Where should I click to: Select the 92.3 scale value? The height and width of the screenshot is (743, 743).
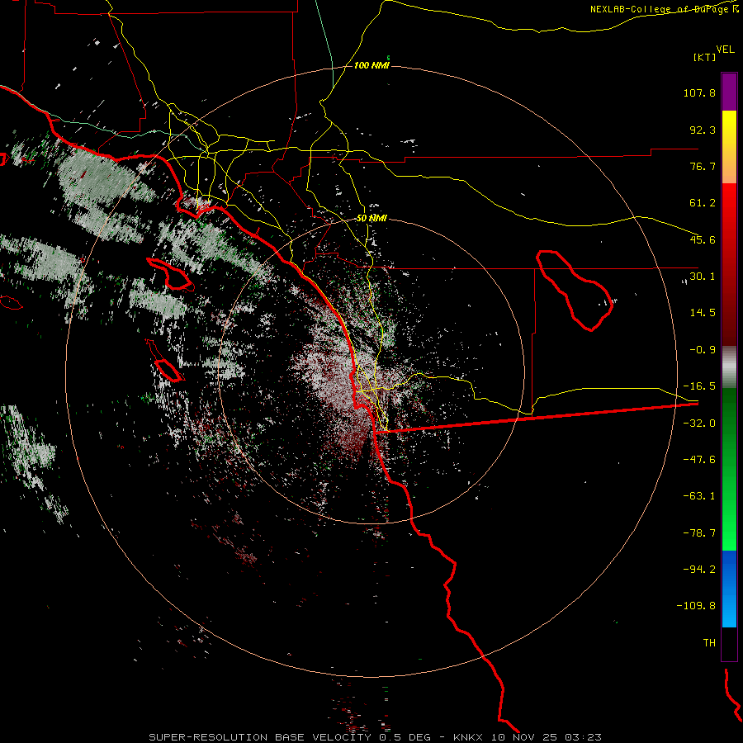[x=703, y=130]
